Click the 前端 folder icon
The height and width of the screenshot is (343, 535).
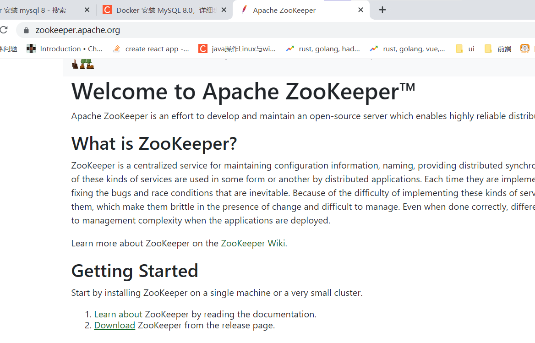[x=488, y=49]
